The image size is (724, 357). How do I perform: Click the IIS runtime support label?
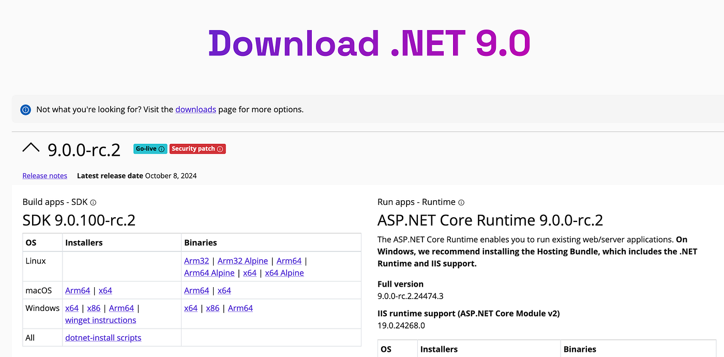coord(469,314)
